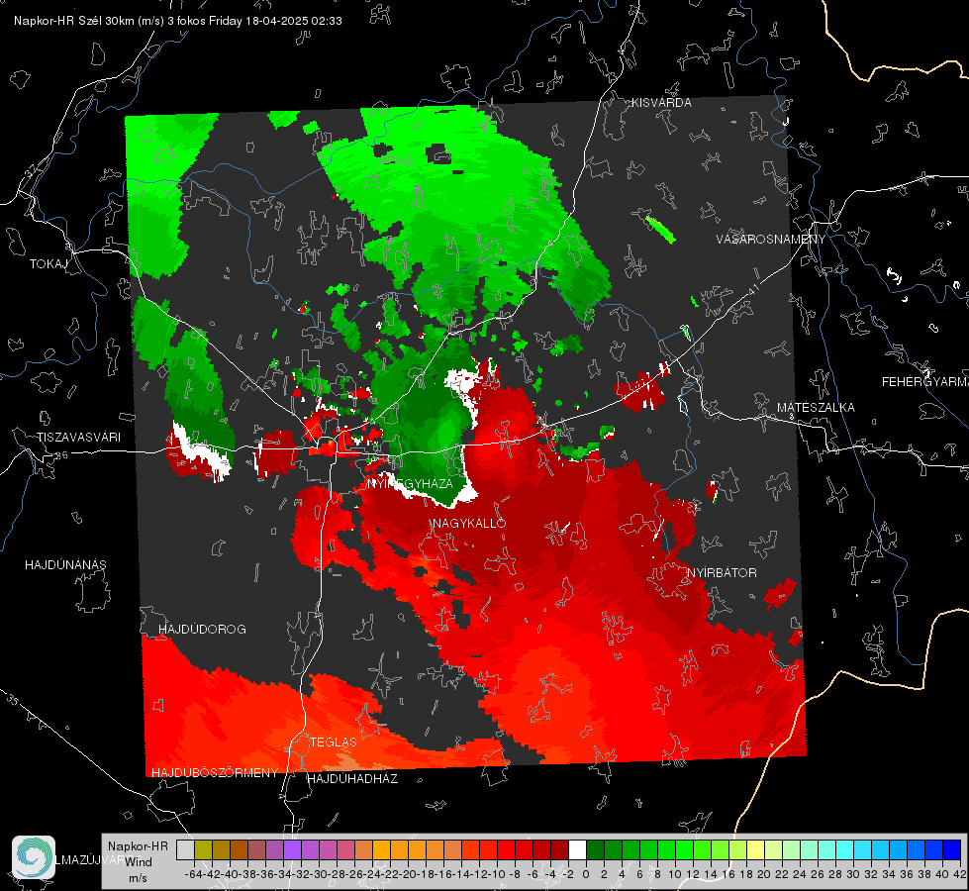Click the 'm/s' unit label
This screenshot has width=969, height=891.
138,878
